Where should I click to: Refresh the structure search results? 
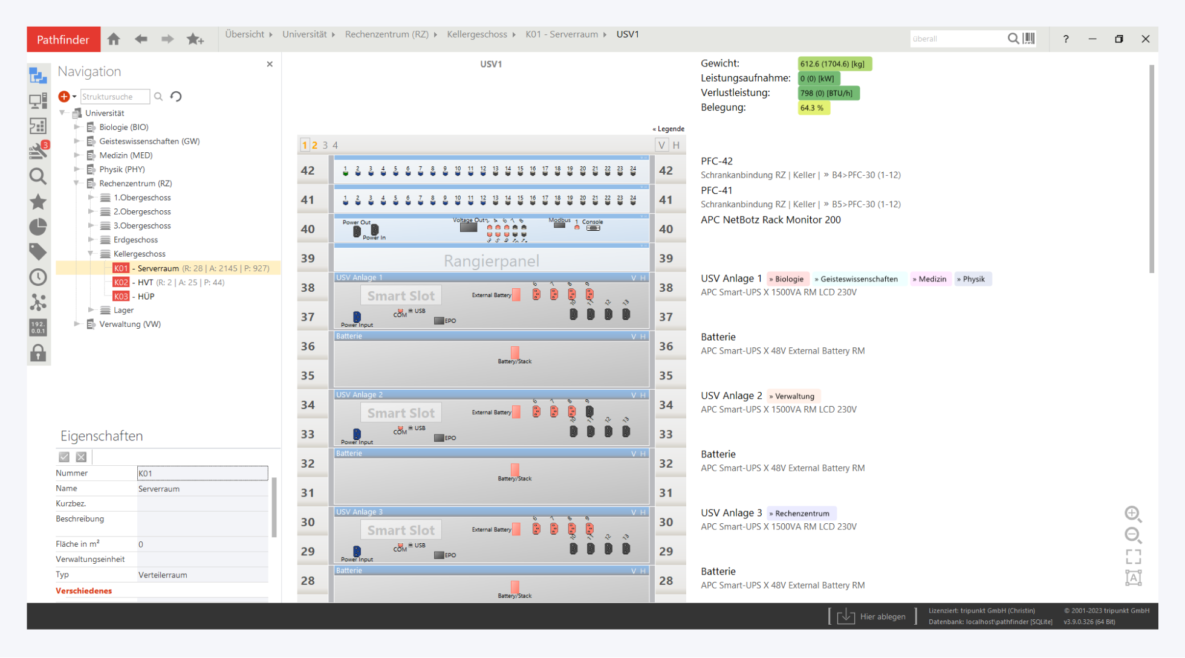click(176, 97)
